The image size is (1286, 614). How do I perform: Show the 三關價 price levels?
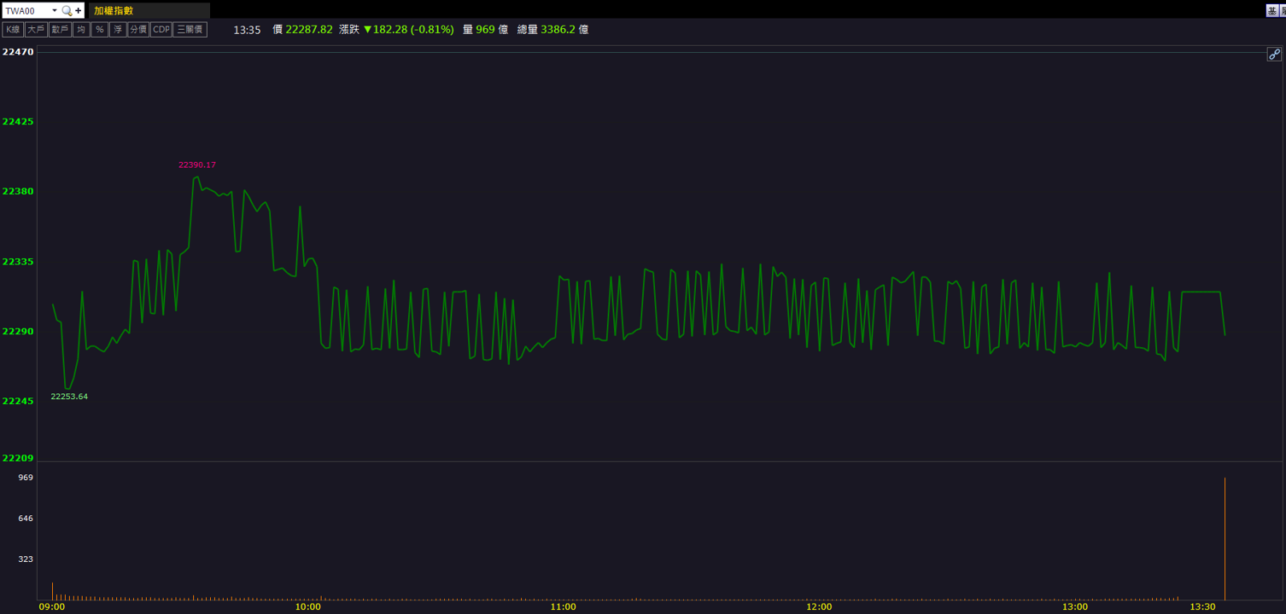[x=190, y=29]
